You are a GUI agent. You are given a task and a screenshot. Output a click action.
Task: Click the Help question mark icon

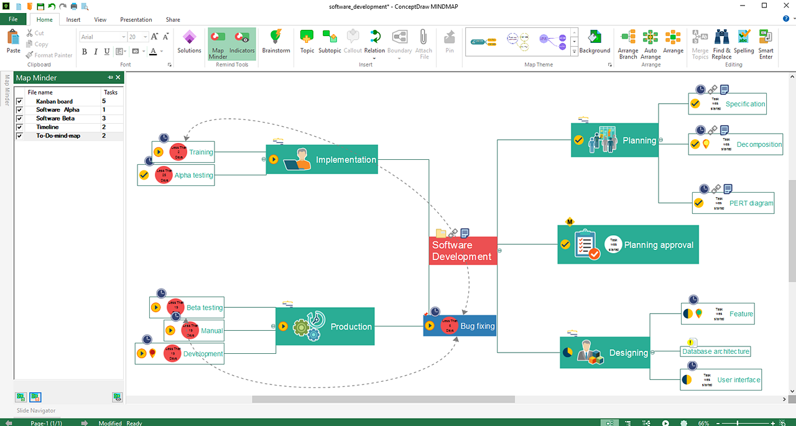786,19
